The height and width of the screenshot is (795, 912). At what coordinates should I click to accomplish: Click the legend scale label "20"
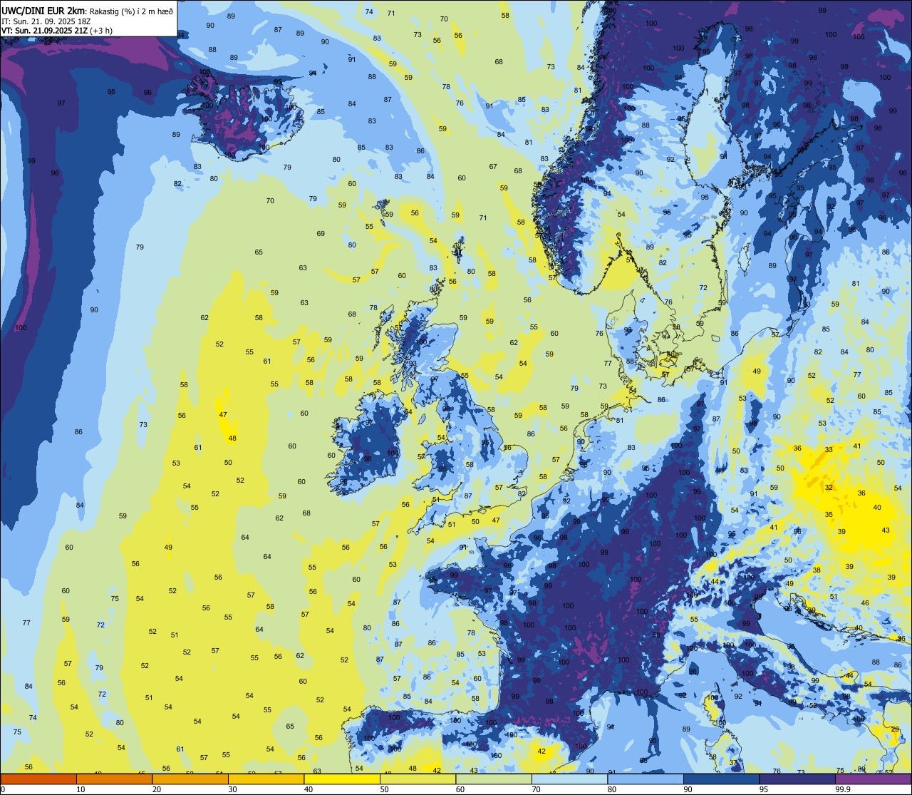(157, 789)
